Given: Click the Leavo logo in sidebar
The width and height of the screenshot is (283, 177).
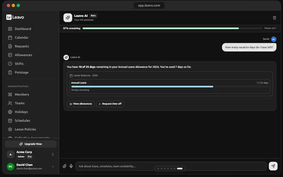Looking at the screenshot, I should tap(15, 17).
